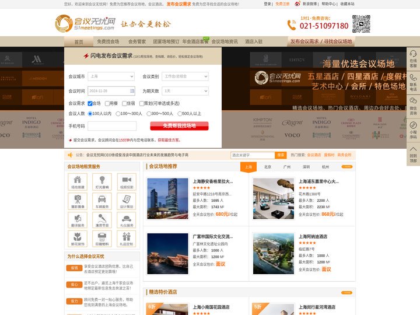Select the 100人以内 radio button
The width and height of the screenshot is (420, 315).
[90, 114]
